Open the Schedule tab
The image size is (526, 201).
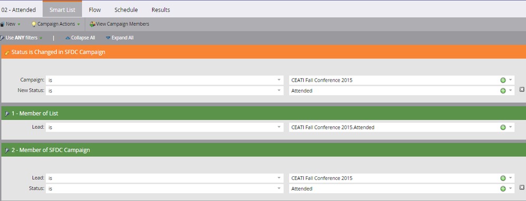126,9
